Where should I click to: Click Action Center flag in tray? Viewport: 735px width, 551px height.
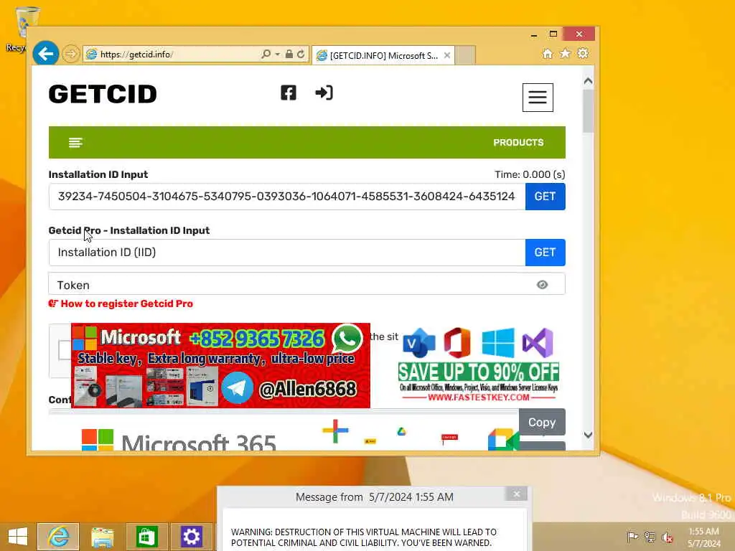pyautogui.click(x=632, y=537)
